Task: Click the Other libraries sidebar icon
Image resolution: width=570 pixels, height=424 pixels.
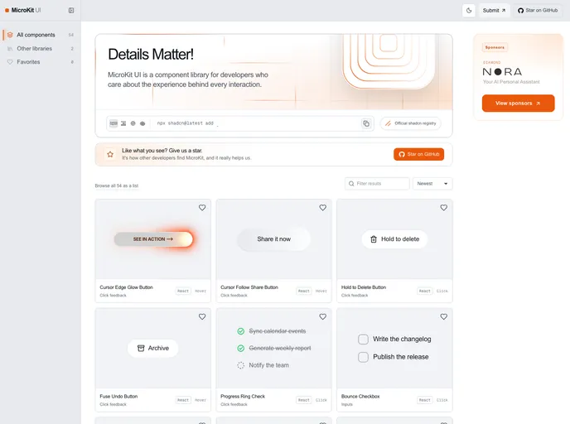Action: point(10,49)
